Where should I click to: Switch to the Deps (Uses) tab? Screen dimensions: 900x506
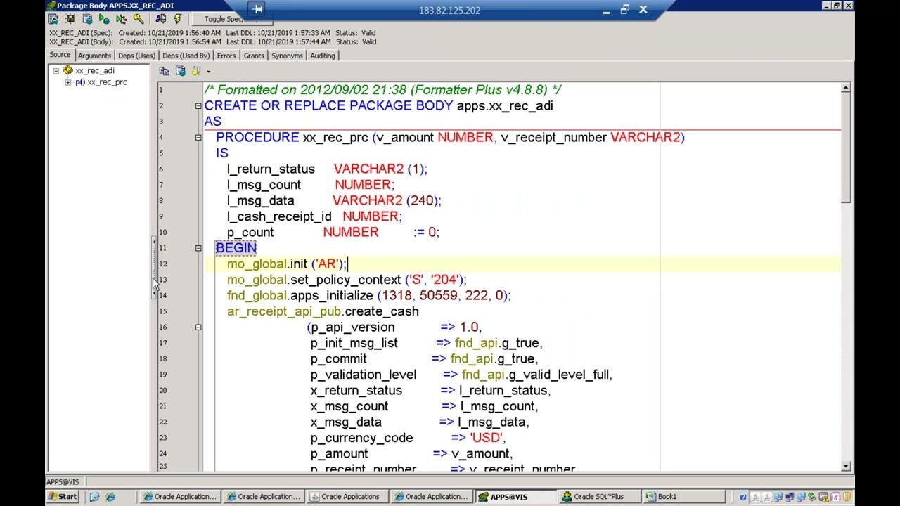click(136, 56)
